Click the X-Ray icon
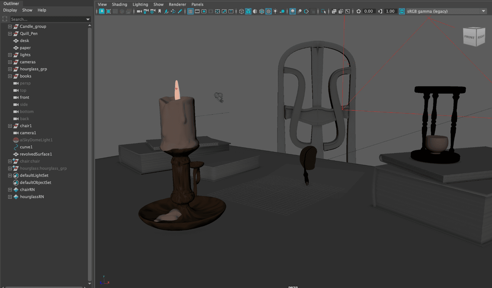The width and height of the screenshot is (492, 288). pyautogui.click(x=334, y=11)
